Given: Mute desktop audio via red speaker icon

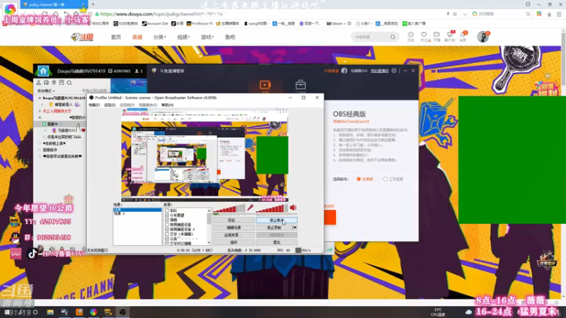Looking at the screenshot, I should pos(293,208).
